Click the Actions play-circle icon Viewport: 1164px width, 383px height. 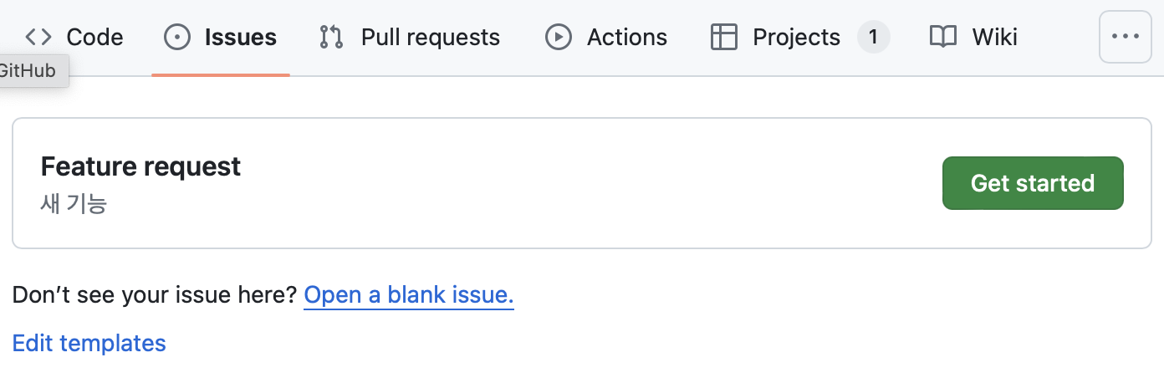point(558,37)
